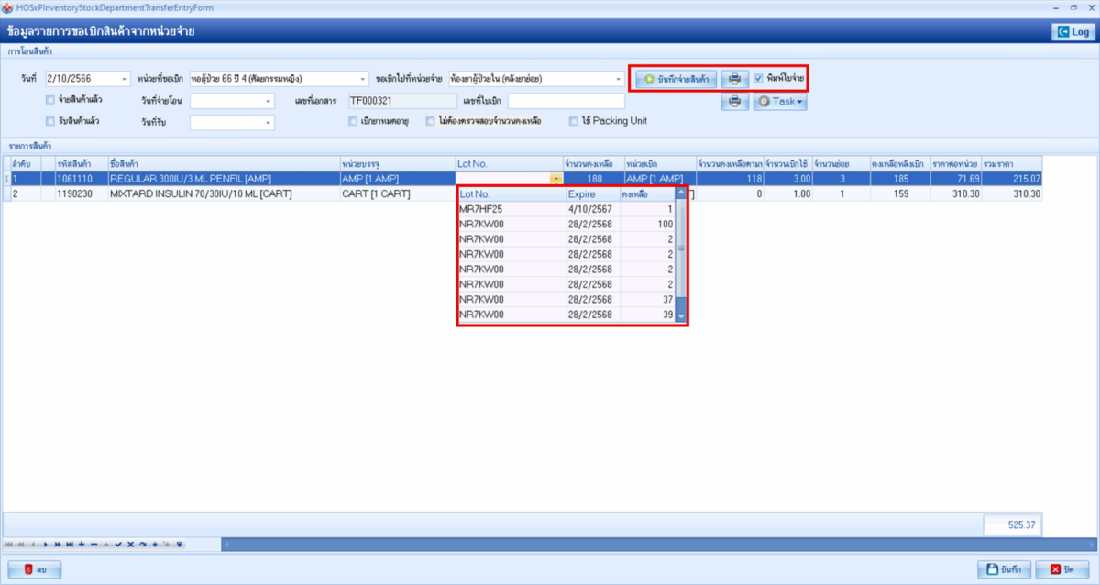This screenshot has height=585, width=1100.
Task: Tick the ใช้ Packing Unit checkbox
Action: point(574,121)
